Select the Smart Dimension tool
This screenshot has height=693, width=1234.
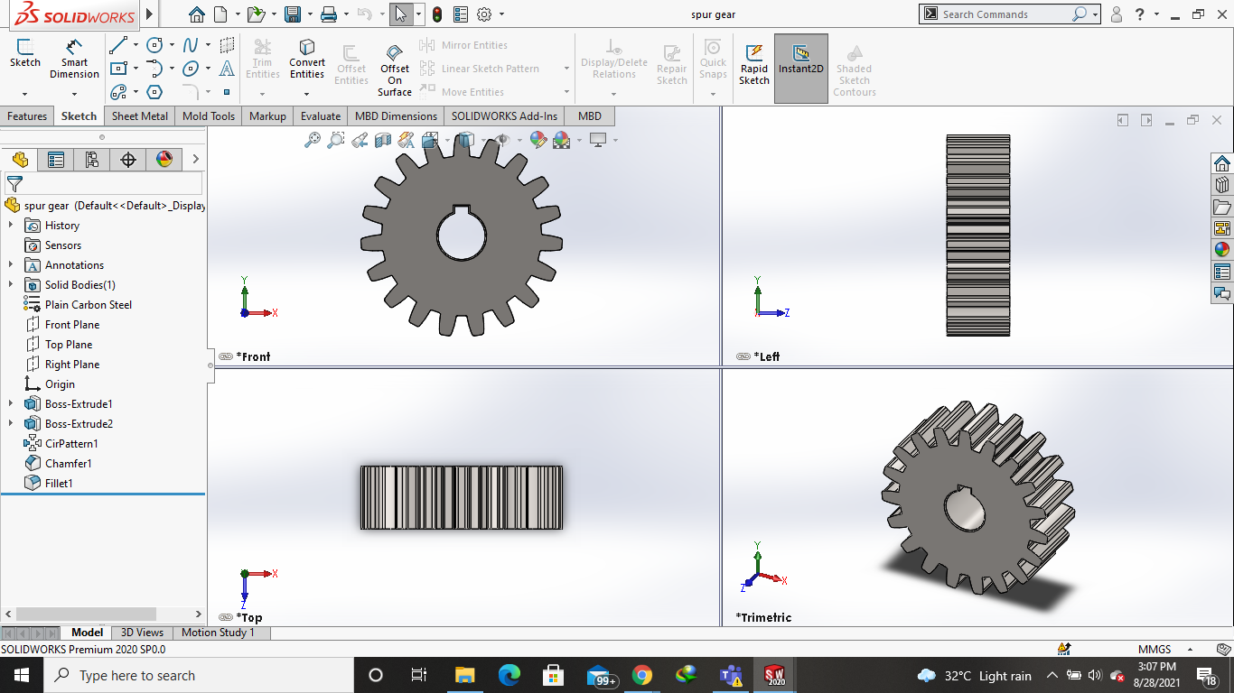(x=74, y=57)
